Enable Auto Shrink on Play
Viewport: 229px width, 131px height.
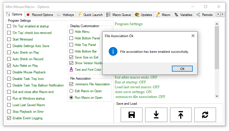pyautogui.click(x=9, y=53)
